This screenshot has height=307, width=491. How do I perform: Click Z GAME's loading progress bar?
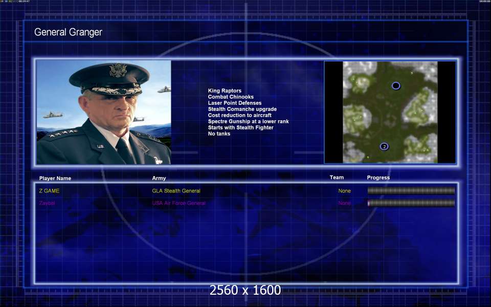tap(411, 191)
